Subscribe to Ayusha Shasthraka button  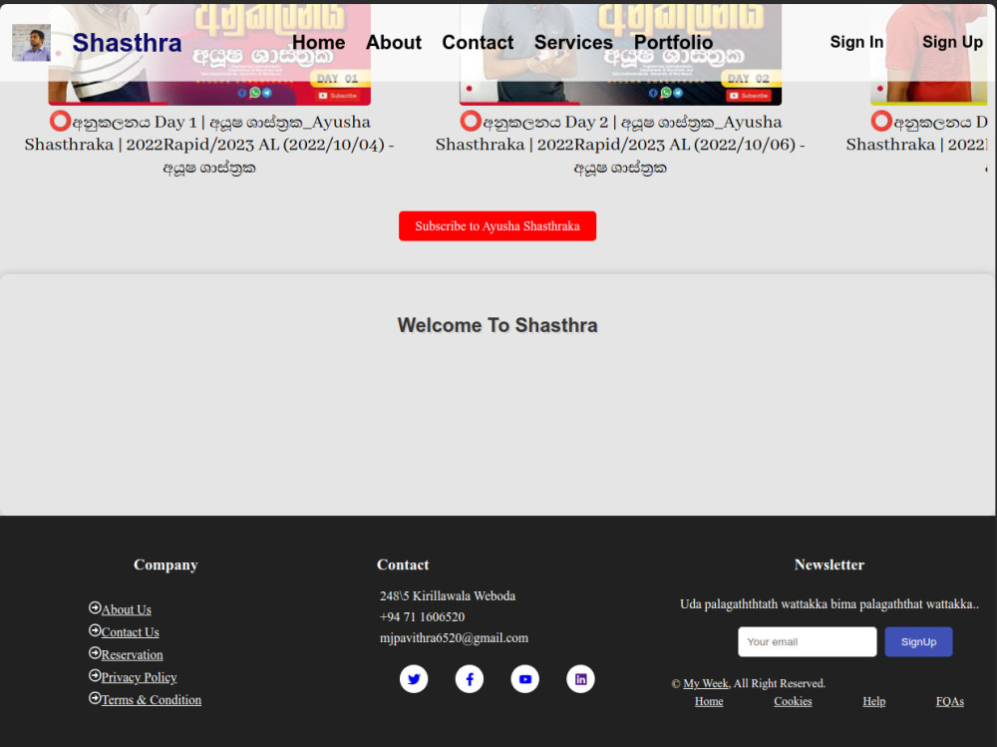point(498,225)
